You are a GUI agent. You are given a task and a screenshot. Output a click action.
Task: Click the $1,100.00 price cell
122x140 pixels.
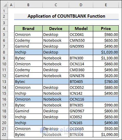(106, 58)
